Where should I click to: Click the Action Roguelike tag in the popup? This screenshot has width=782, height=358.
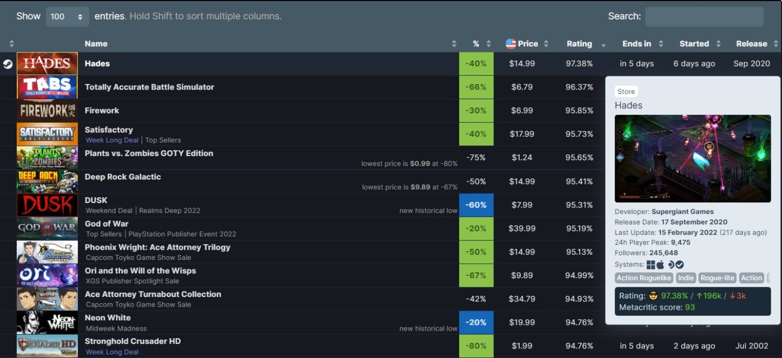(x=645, y=278)
